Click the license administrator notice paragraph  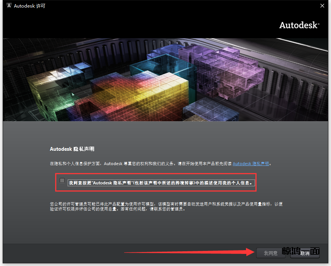click(166, 206)
